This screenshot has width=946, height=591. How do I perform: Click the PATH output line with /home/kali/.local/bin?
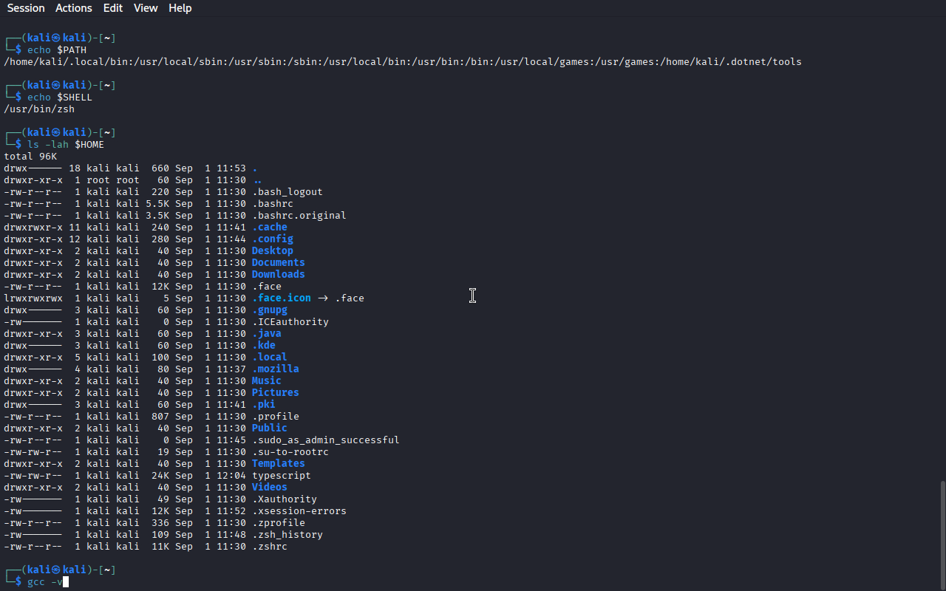tap(403, 62)
